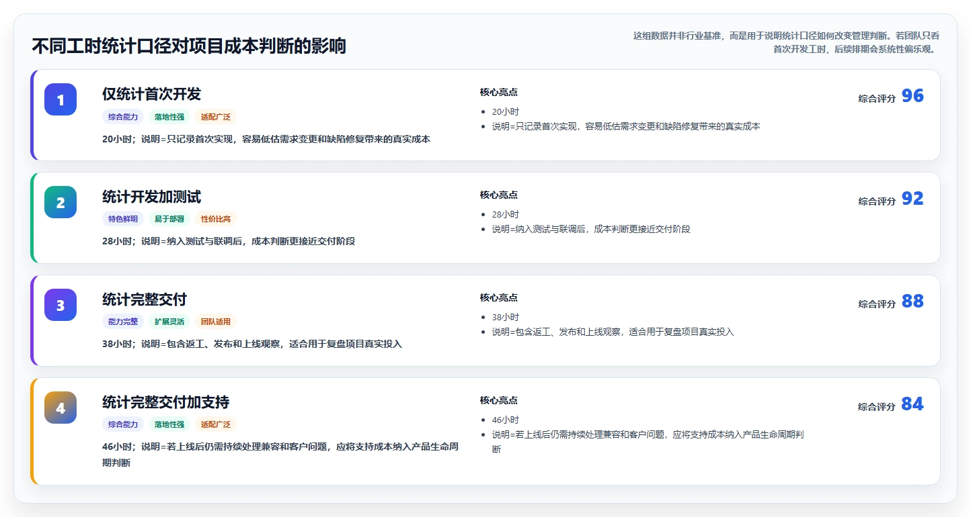Click the 综合评分 label beside 88
Screen dimensions: 971x517
click(877, 304)
